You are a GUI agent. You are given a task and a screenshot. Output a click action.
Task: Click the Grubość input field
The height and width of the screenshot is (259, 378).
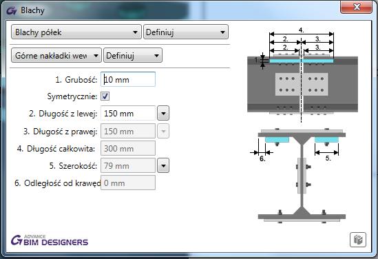click(x=128, y=79)
